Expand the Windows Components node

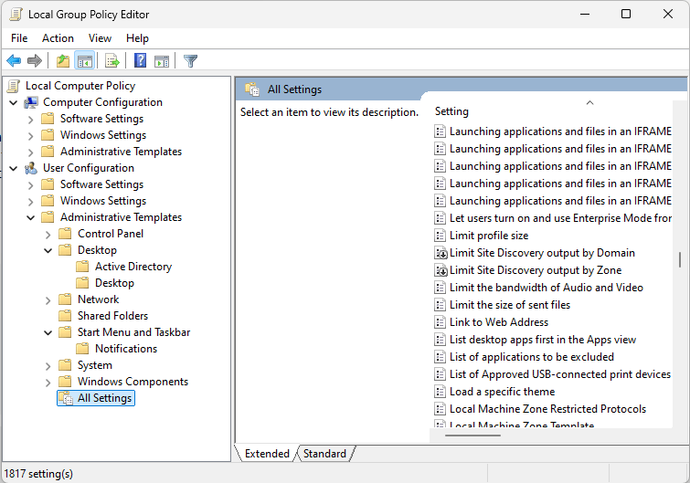click(48, 383)
